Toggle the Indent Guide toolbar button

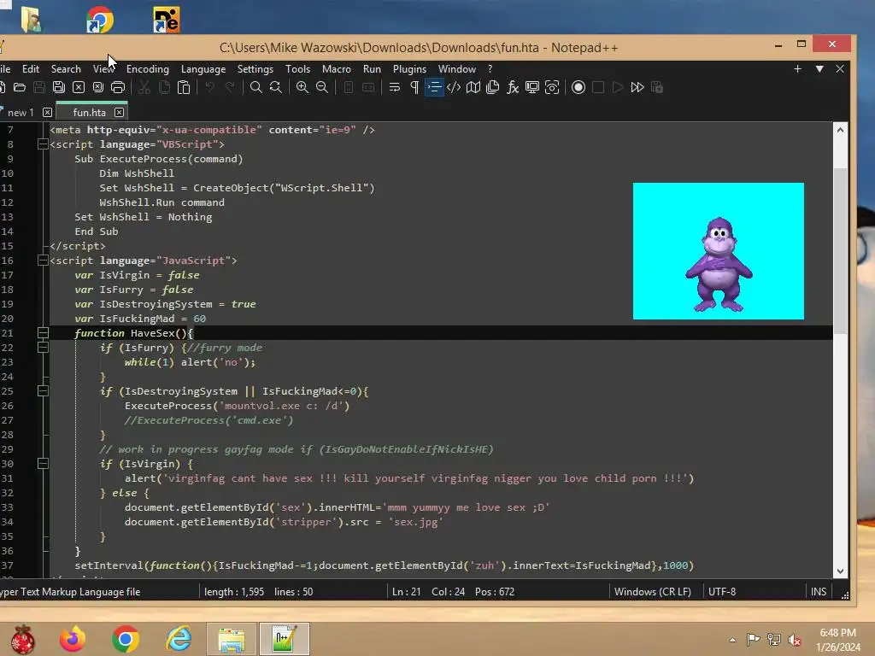click(433, 88)
